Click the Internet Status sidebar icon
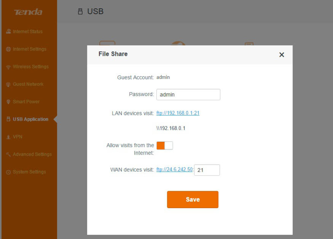Viewport: 333px width, 239px height. coord(8,31)
